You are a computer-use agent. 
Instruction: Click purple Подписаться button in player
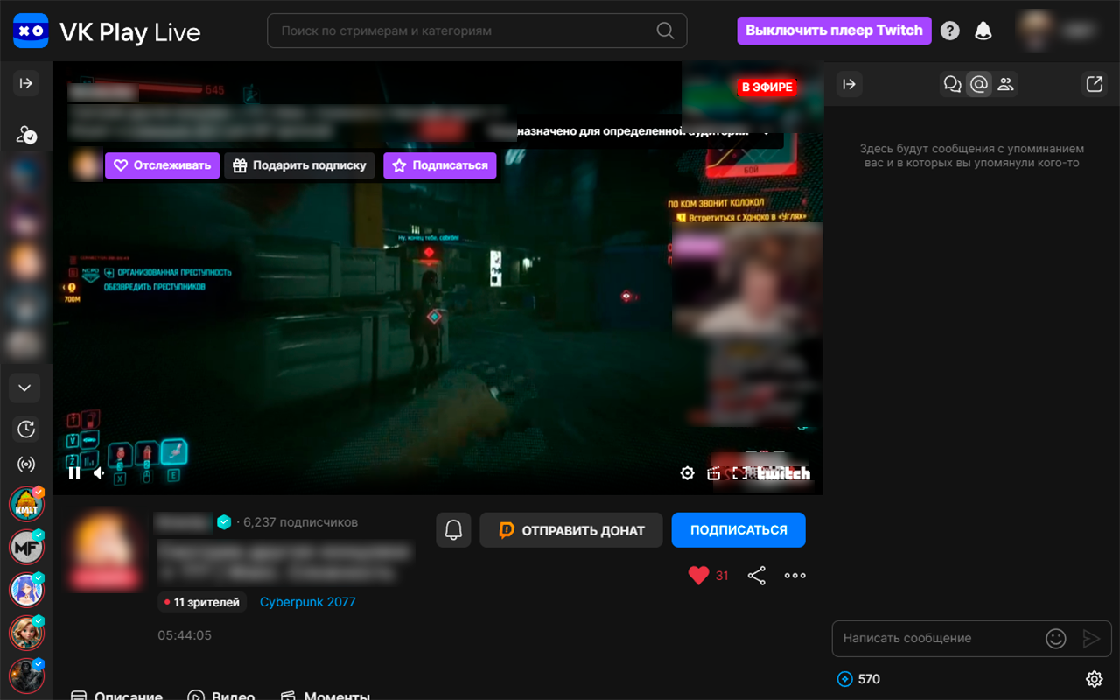pyautogui.click(x=440, y=165)
